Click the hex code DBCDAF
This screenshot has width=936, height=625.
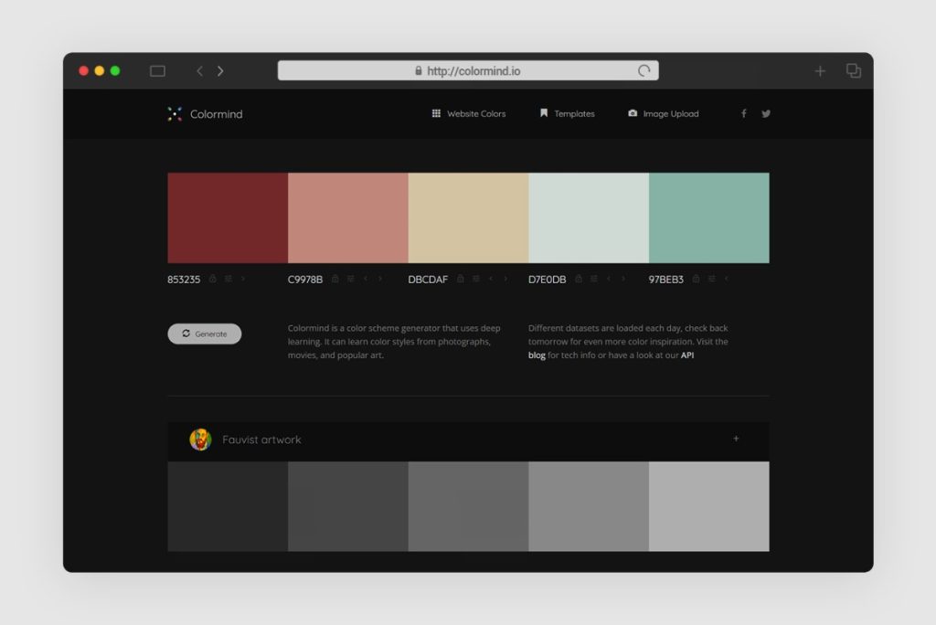pos(428,280)
